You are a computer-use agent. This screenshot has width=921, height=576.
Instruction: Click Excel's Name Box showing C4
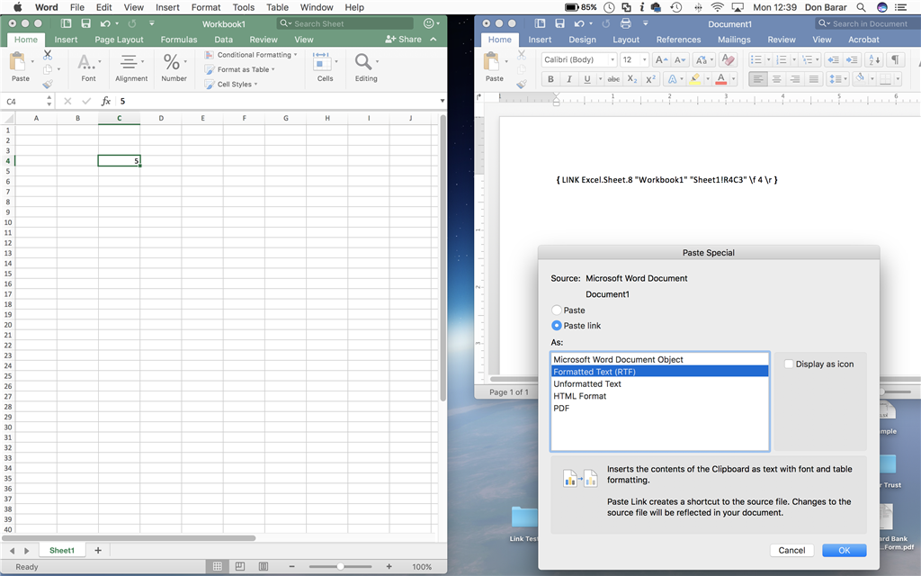tap(23, 101)
